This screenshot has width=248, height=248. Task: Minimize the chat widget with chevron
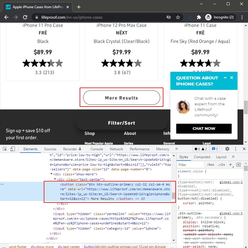point(225,78)
